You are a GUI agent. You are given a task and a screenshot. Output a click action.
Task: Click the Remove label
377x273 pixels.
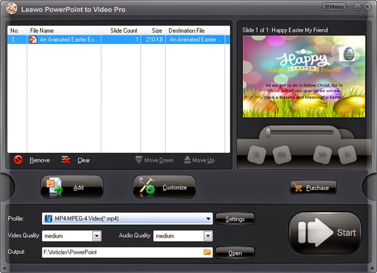(39, 160)
